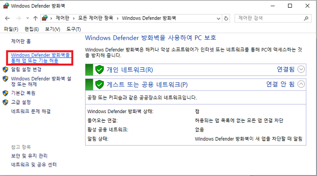Open 네트워크 문제 해결 link
The height and width of the screenshot is (176, 317).
(31, 111)
